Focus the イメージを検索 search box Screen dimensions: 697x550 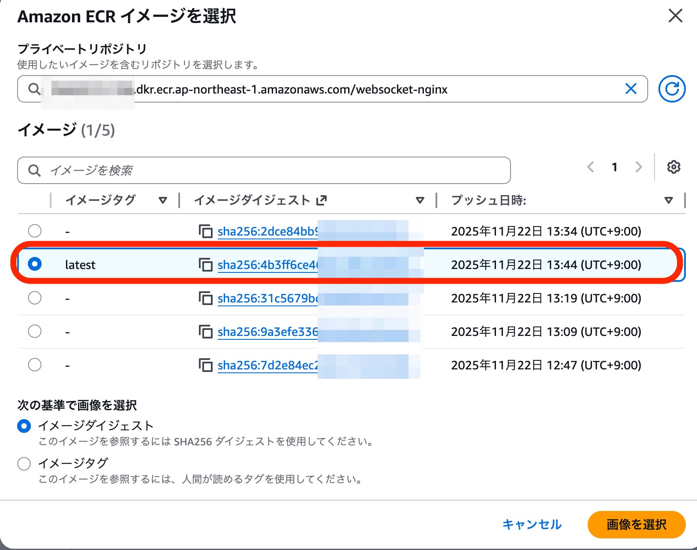(x=264, y=170)
